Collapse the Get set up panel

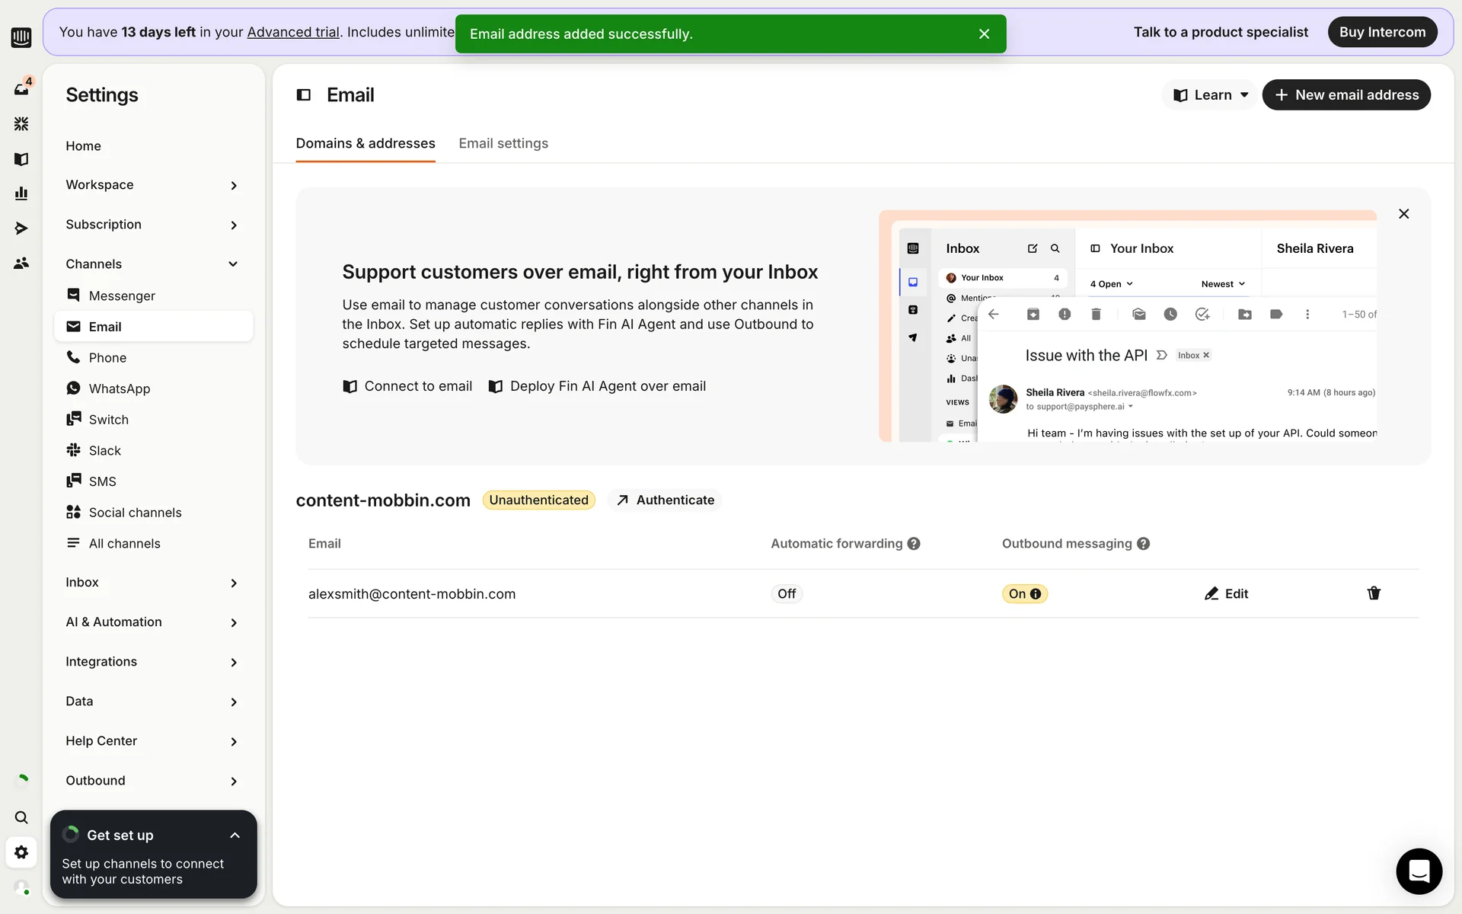(x=235, y=836)
